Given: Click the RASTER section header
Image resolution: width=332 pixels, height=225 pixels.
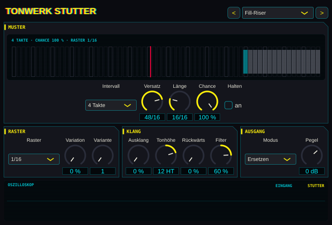Looking at the screenshot, I should (x=17, y=132).
